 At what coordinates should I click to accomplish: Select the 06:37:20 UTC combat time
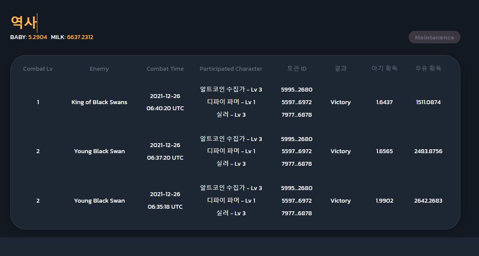point(165,158)
